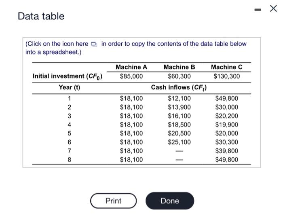Click the Year (t) header cell
Screen dimensions: 283x222
pyautogui.click(x=69, y=87)
